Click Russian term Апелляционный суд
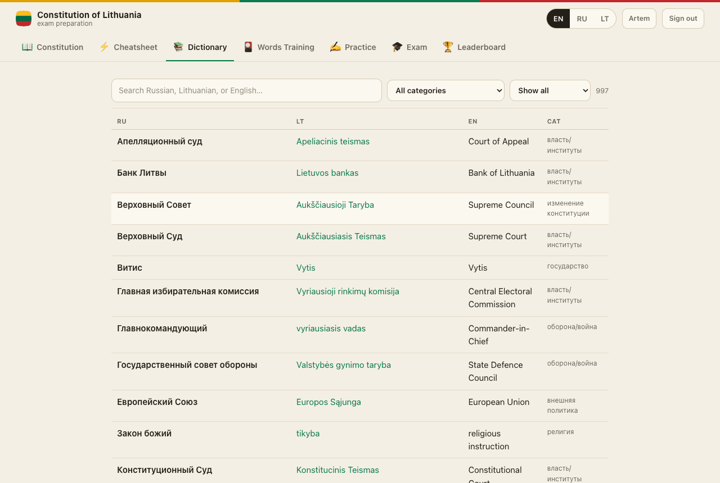 click(x=160, y=142)
